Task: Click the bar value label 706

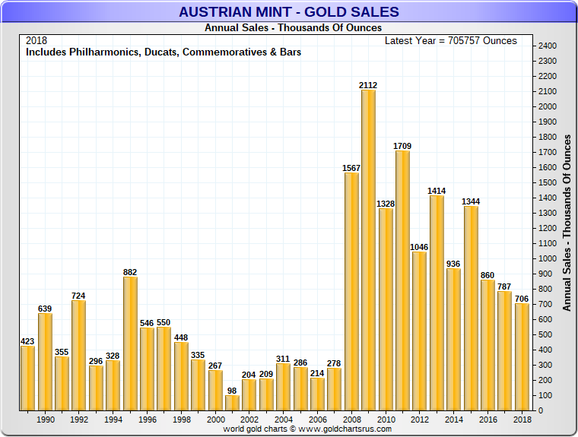Action: coord(522,299)
